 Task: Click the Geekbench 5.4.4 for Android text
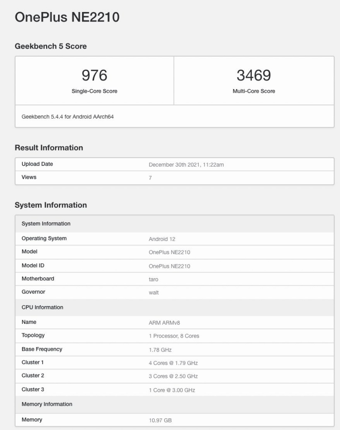point(68,117)
